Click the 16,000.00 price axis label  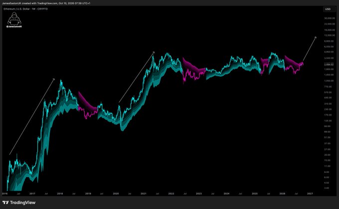329,30
